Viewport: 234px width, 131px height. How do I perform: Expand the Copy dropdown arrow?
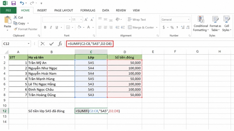(28, 23)
